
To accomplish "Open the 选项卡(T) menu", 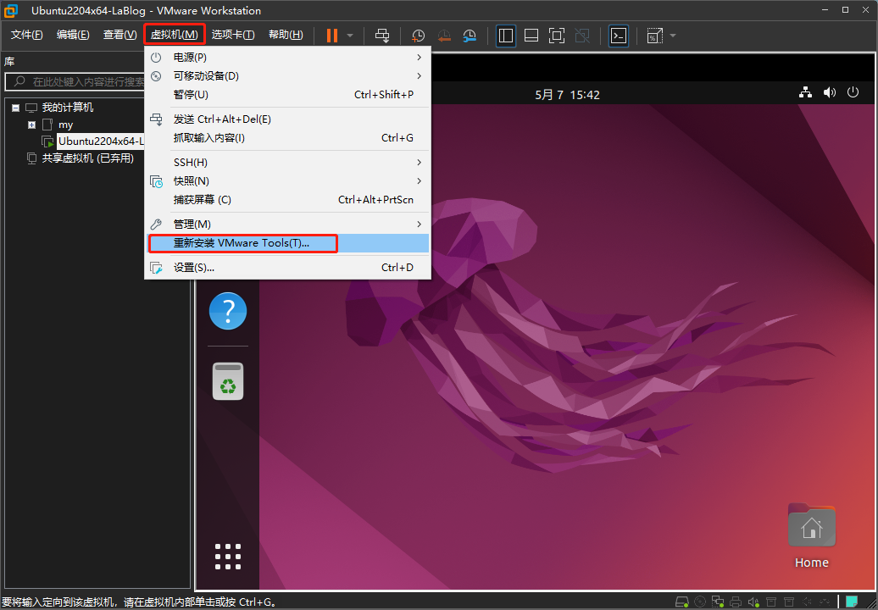I will click(233, 35).
